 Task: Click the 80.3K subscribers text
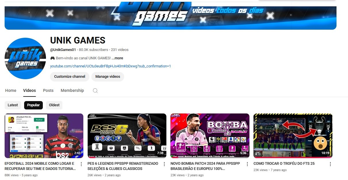point(93,50)
